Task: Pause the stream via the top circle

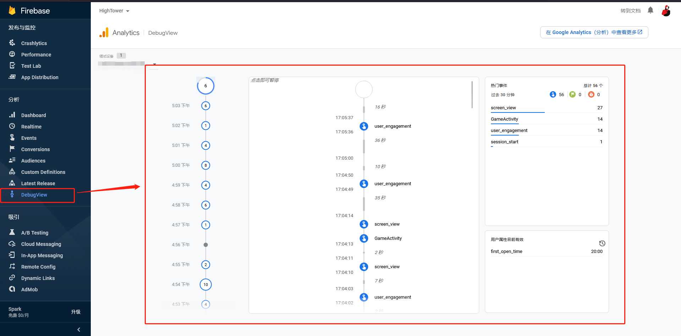Action: point(364,89)
